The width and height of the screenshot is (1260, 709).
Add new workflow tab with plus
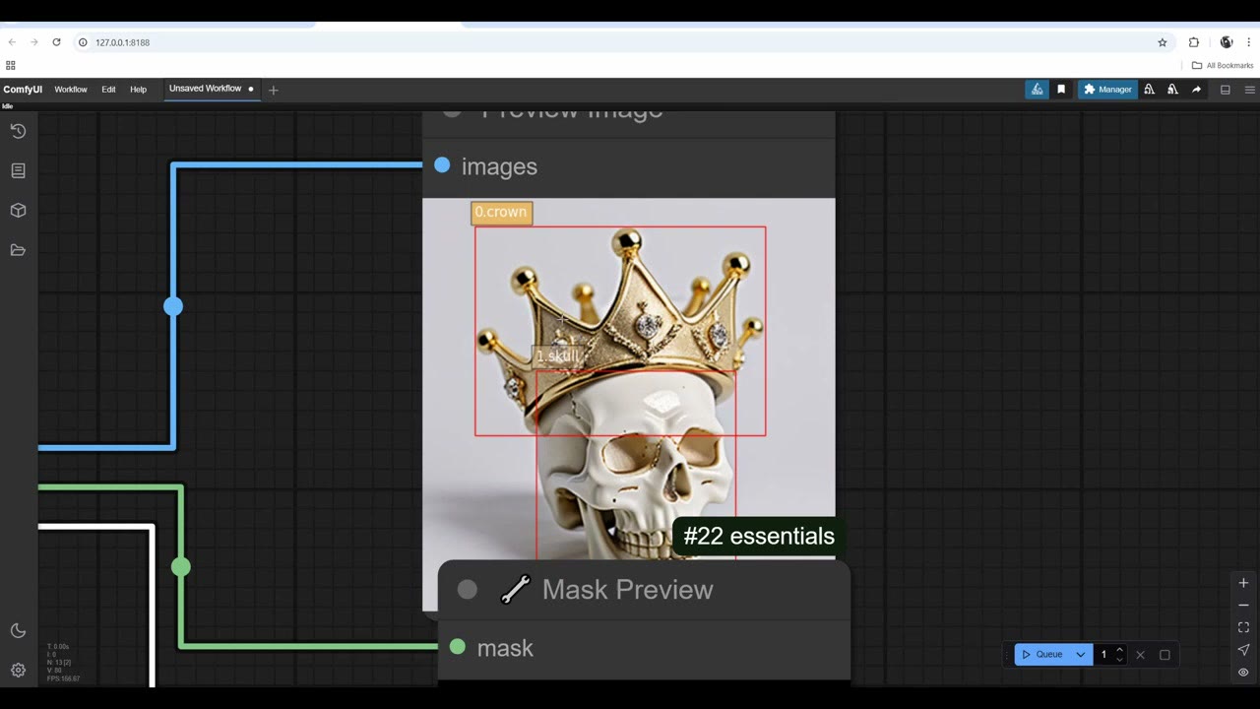click(274, 90)
